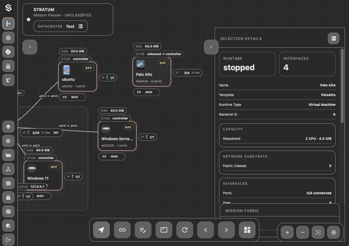The width and height of the screenshot is (349, 246).
Task: Open the Datacenter Test selector
Action: click(60, 26)
